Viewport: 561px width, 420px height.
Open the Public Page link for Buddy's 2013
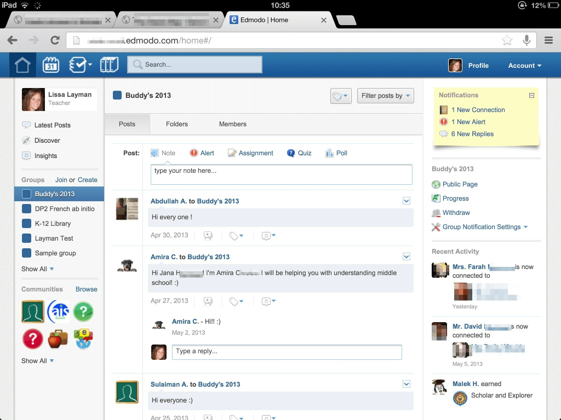click(460, 184)
